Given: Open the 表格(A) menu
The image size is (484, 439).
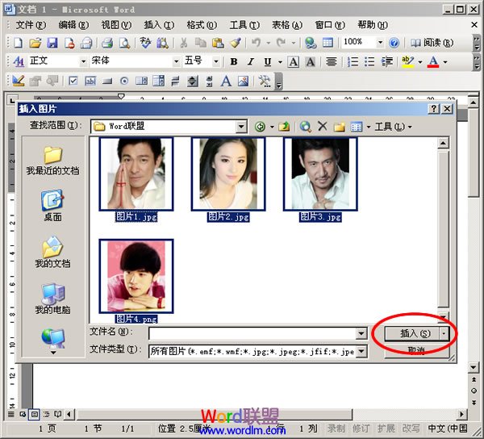Looking at the screenshot, I should (287, 25).
